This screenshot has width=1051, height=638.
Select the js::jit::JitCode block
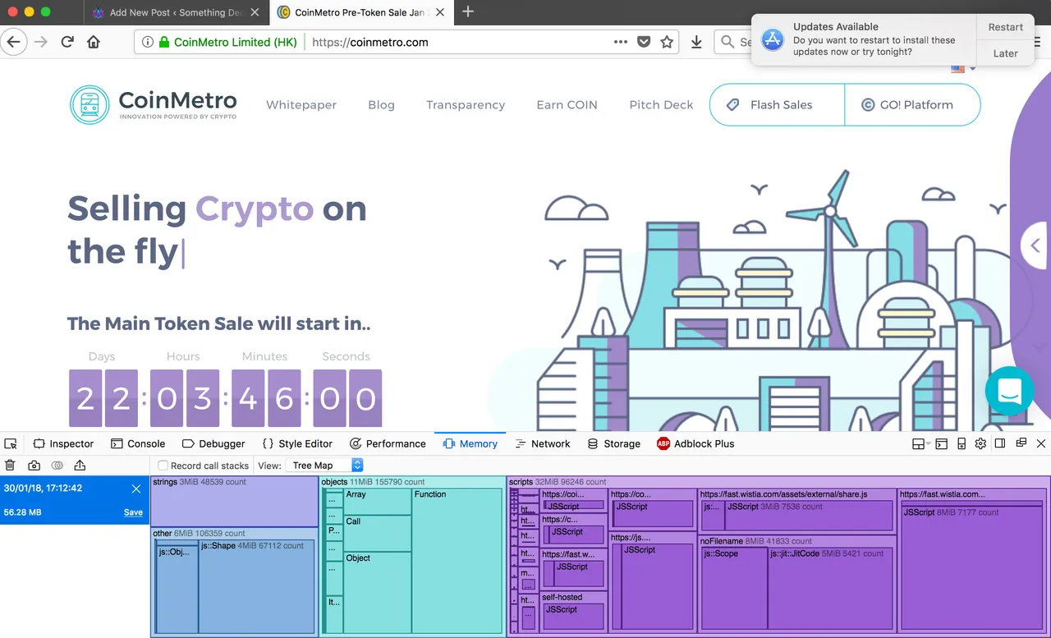(x=831, y=590)
